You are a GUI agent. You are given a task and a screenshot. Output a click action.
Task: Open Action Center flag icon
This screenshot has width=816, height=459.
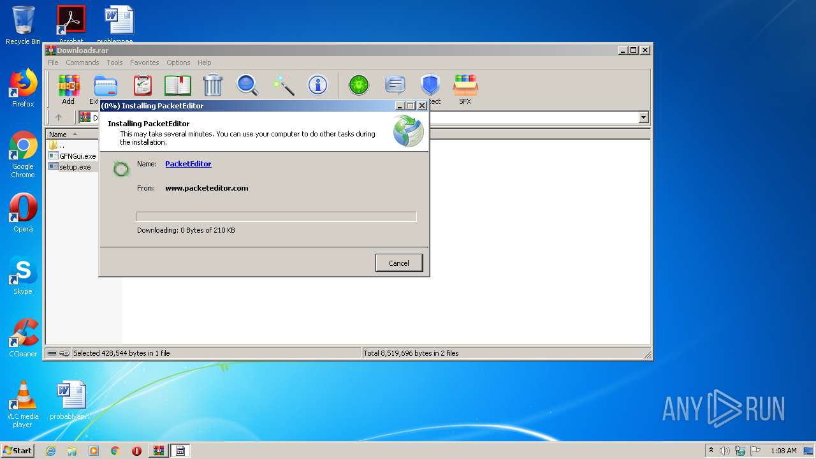click(756, 451)
